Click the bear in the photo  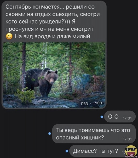coord(42,81)
